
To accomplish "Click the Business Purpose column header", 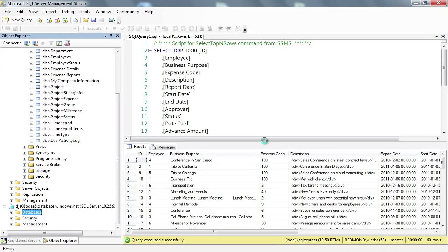I will [x=214, y=154].
